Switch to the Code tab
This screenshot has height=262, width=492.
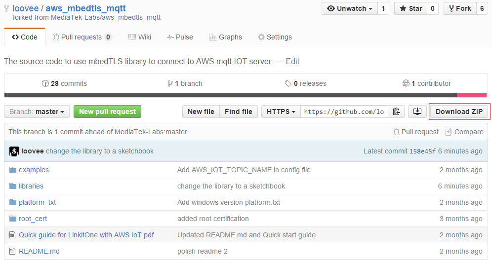click(25, 37)
